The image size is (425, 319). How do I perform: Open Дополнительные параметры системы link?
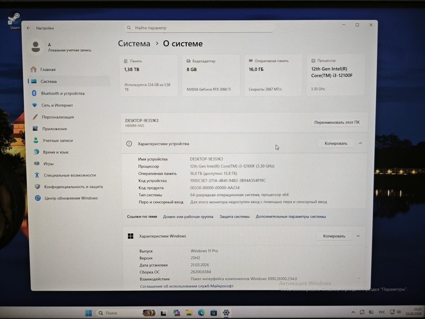pos(291,216)
